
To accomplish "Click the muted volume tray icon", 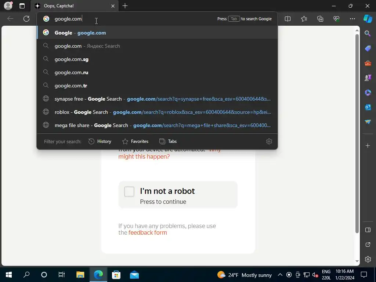I will [315, 275].
